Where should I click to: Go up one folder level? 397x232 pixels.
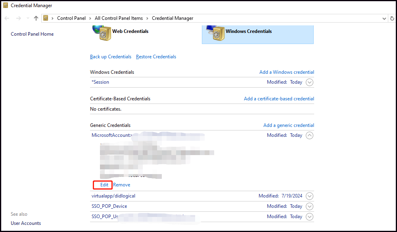click(36, 18)
